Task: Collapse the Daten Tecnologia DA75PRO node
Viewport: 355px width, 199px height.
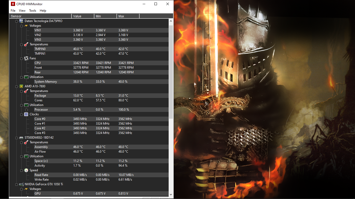Action: (x=17, y=21)
